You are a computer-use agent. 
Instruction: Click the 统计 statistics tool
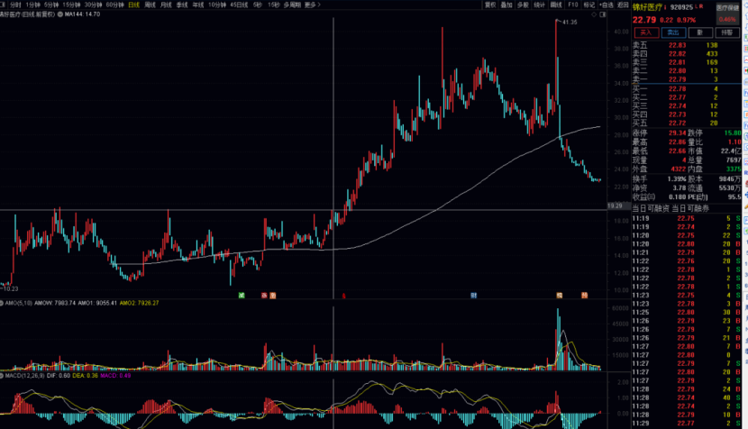point(539,5)
